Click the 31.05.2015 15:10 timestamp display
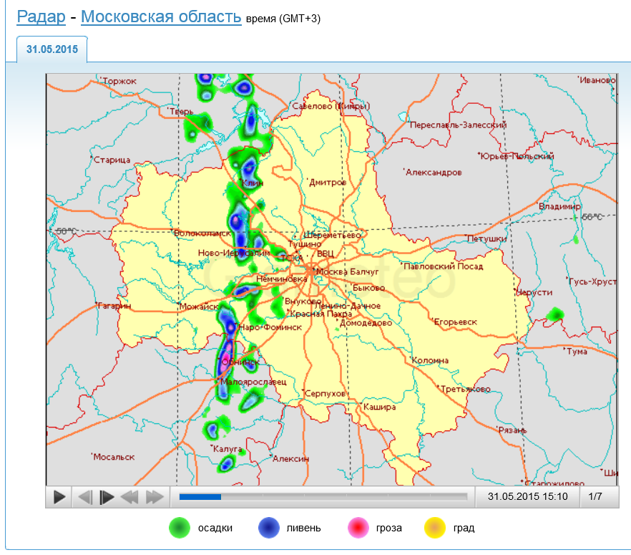The height and width of the screenshot is (555, 631). pos(527,496)
